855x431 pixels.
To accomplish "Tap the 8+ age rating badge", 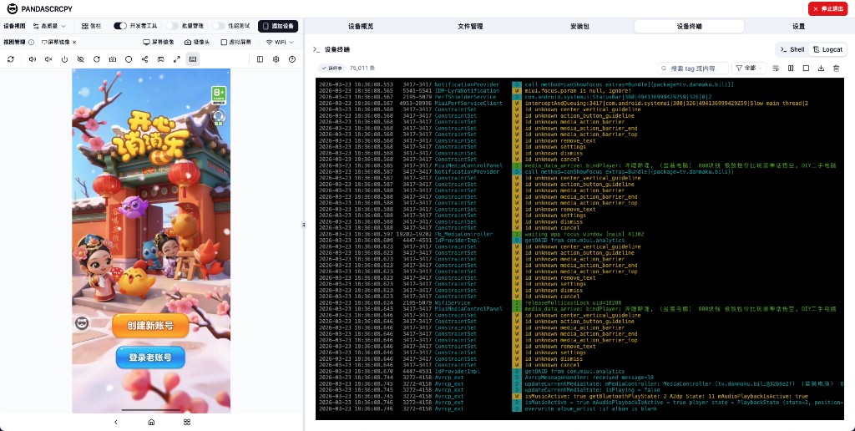I will pyautogui.click(x=220, y=95).
